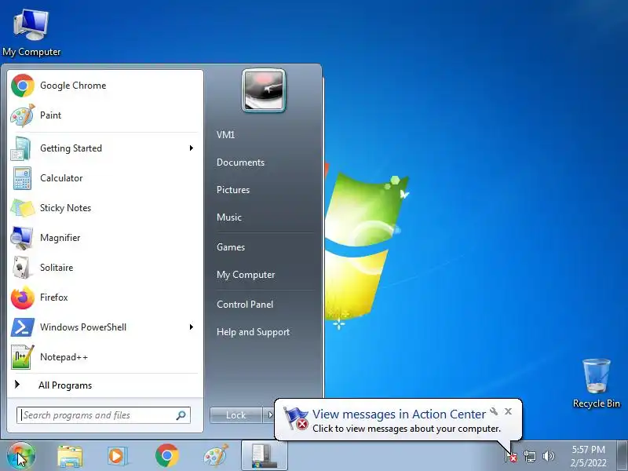Click the Lock button
This screenshot has width=628, height=471.
pyautogui.click(x=236, y=415)
